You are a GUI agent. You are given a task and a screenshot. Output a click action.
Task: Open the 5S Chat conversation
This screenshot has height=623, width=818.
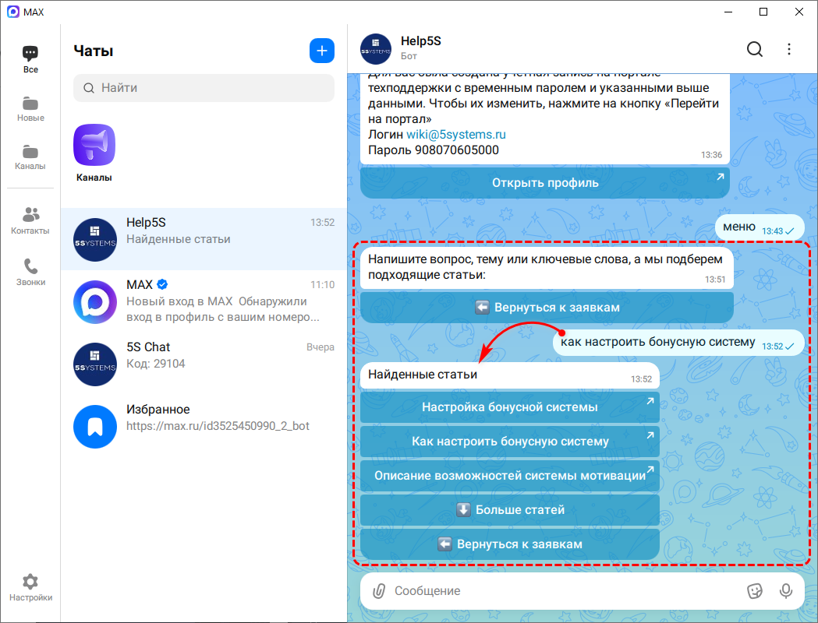tap(204, 364)
